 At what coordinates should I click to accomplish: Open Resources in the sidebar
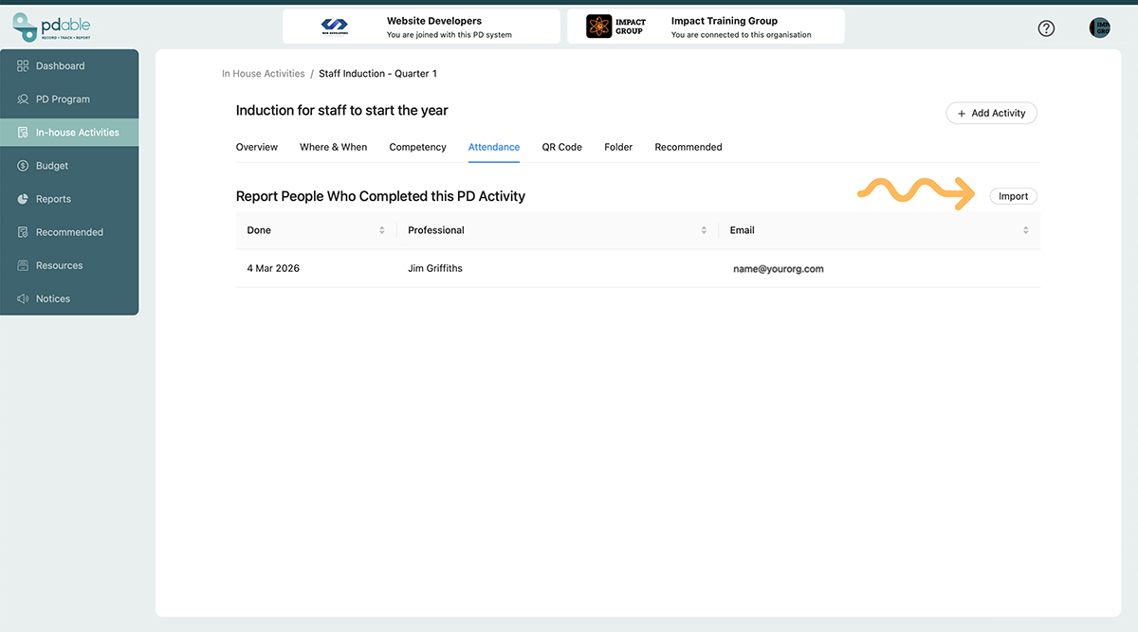pos(69,265)
